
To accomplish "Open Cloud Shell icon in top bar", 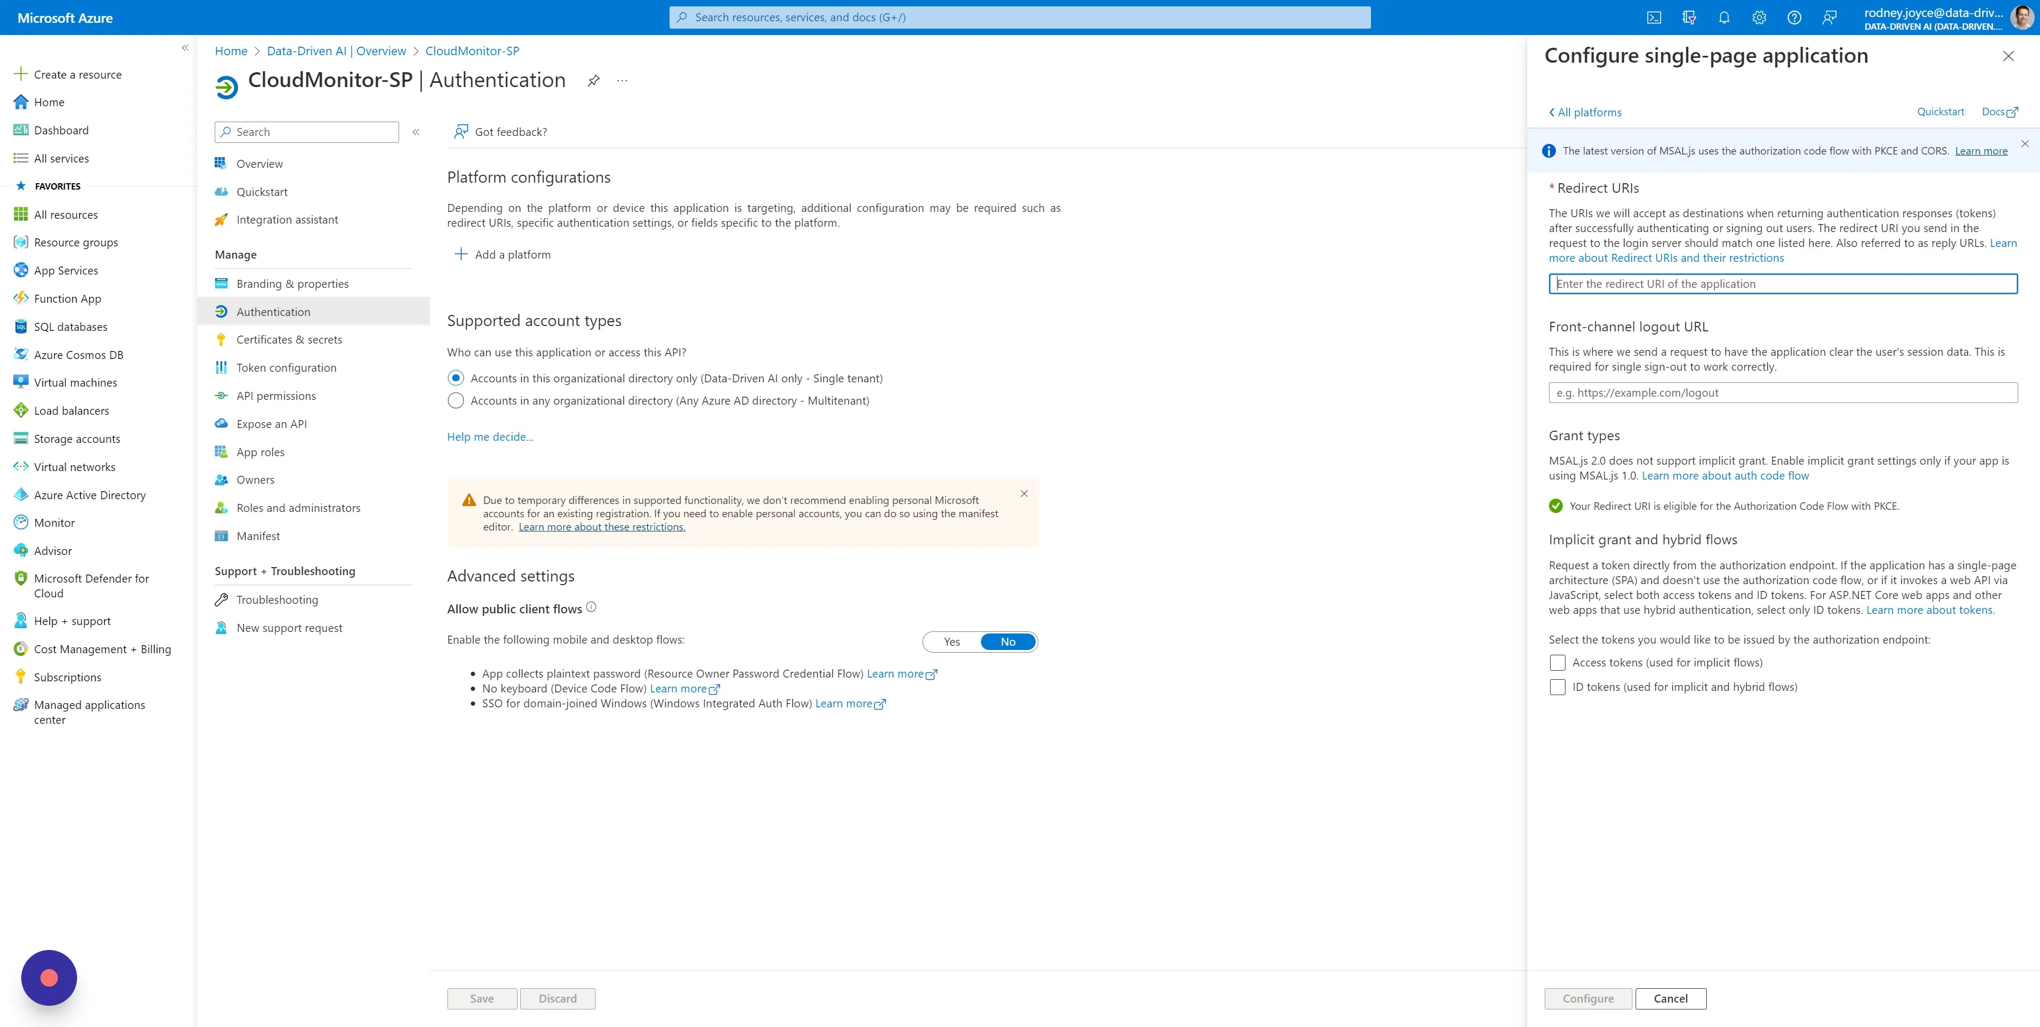I will [x=1654, y=18].
